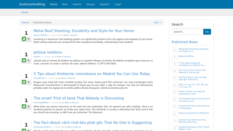Screen dimensions: 233x131
Task: Open sidebar link Voyance gratuite par téléphone
Action: 194,113
